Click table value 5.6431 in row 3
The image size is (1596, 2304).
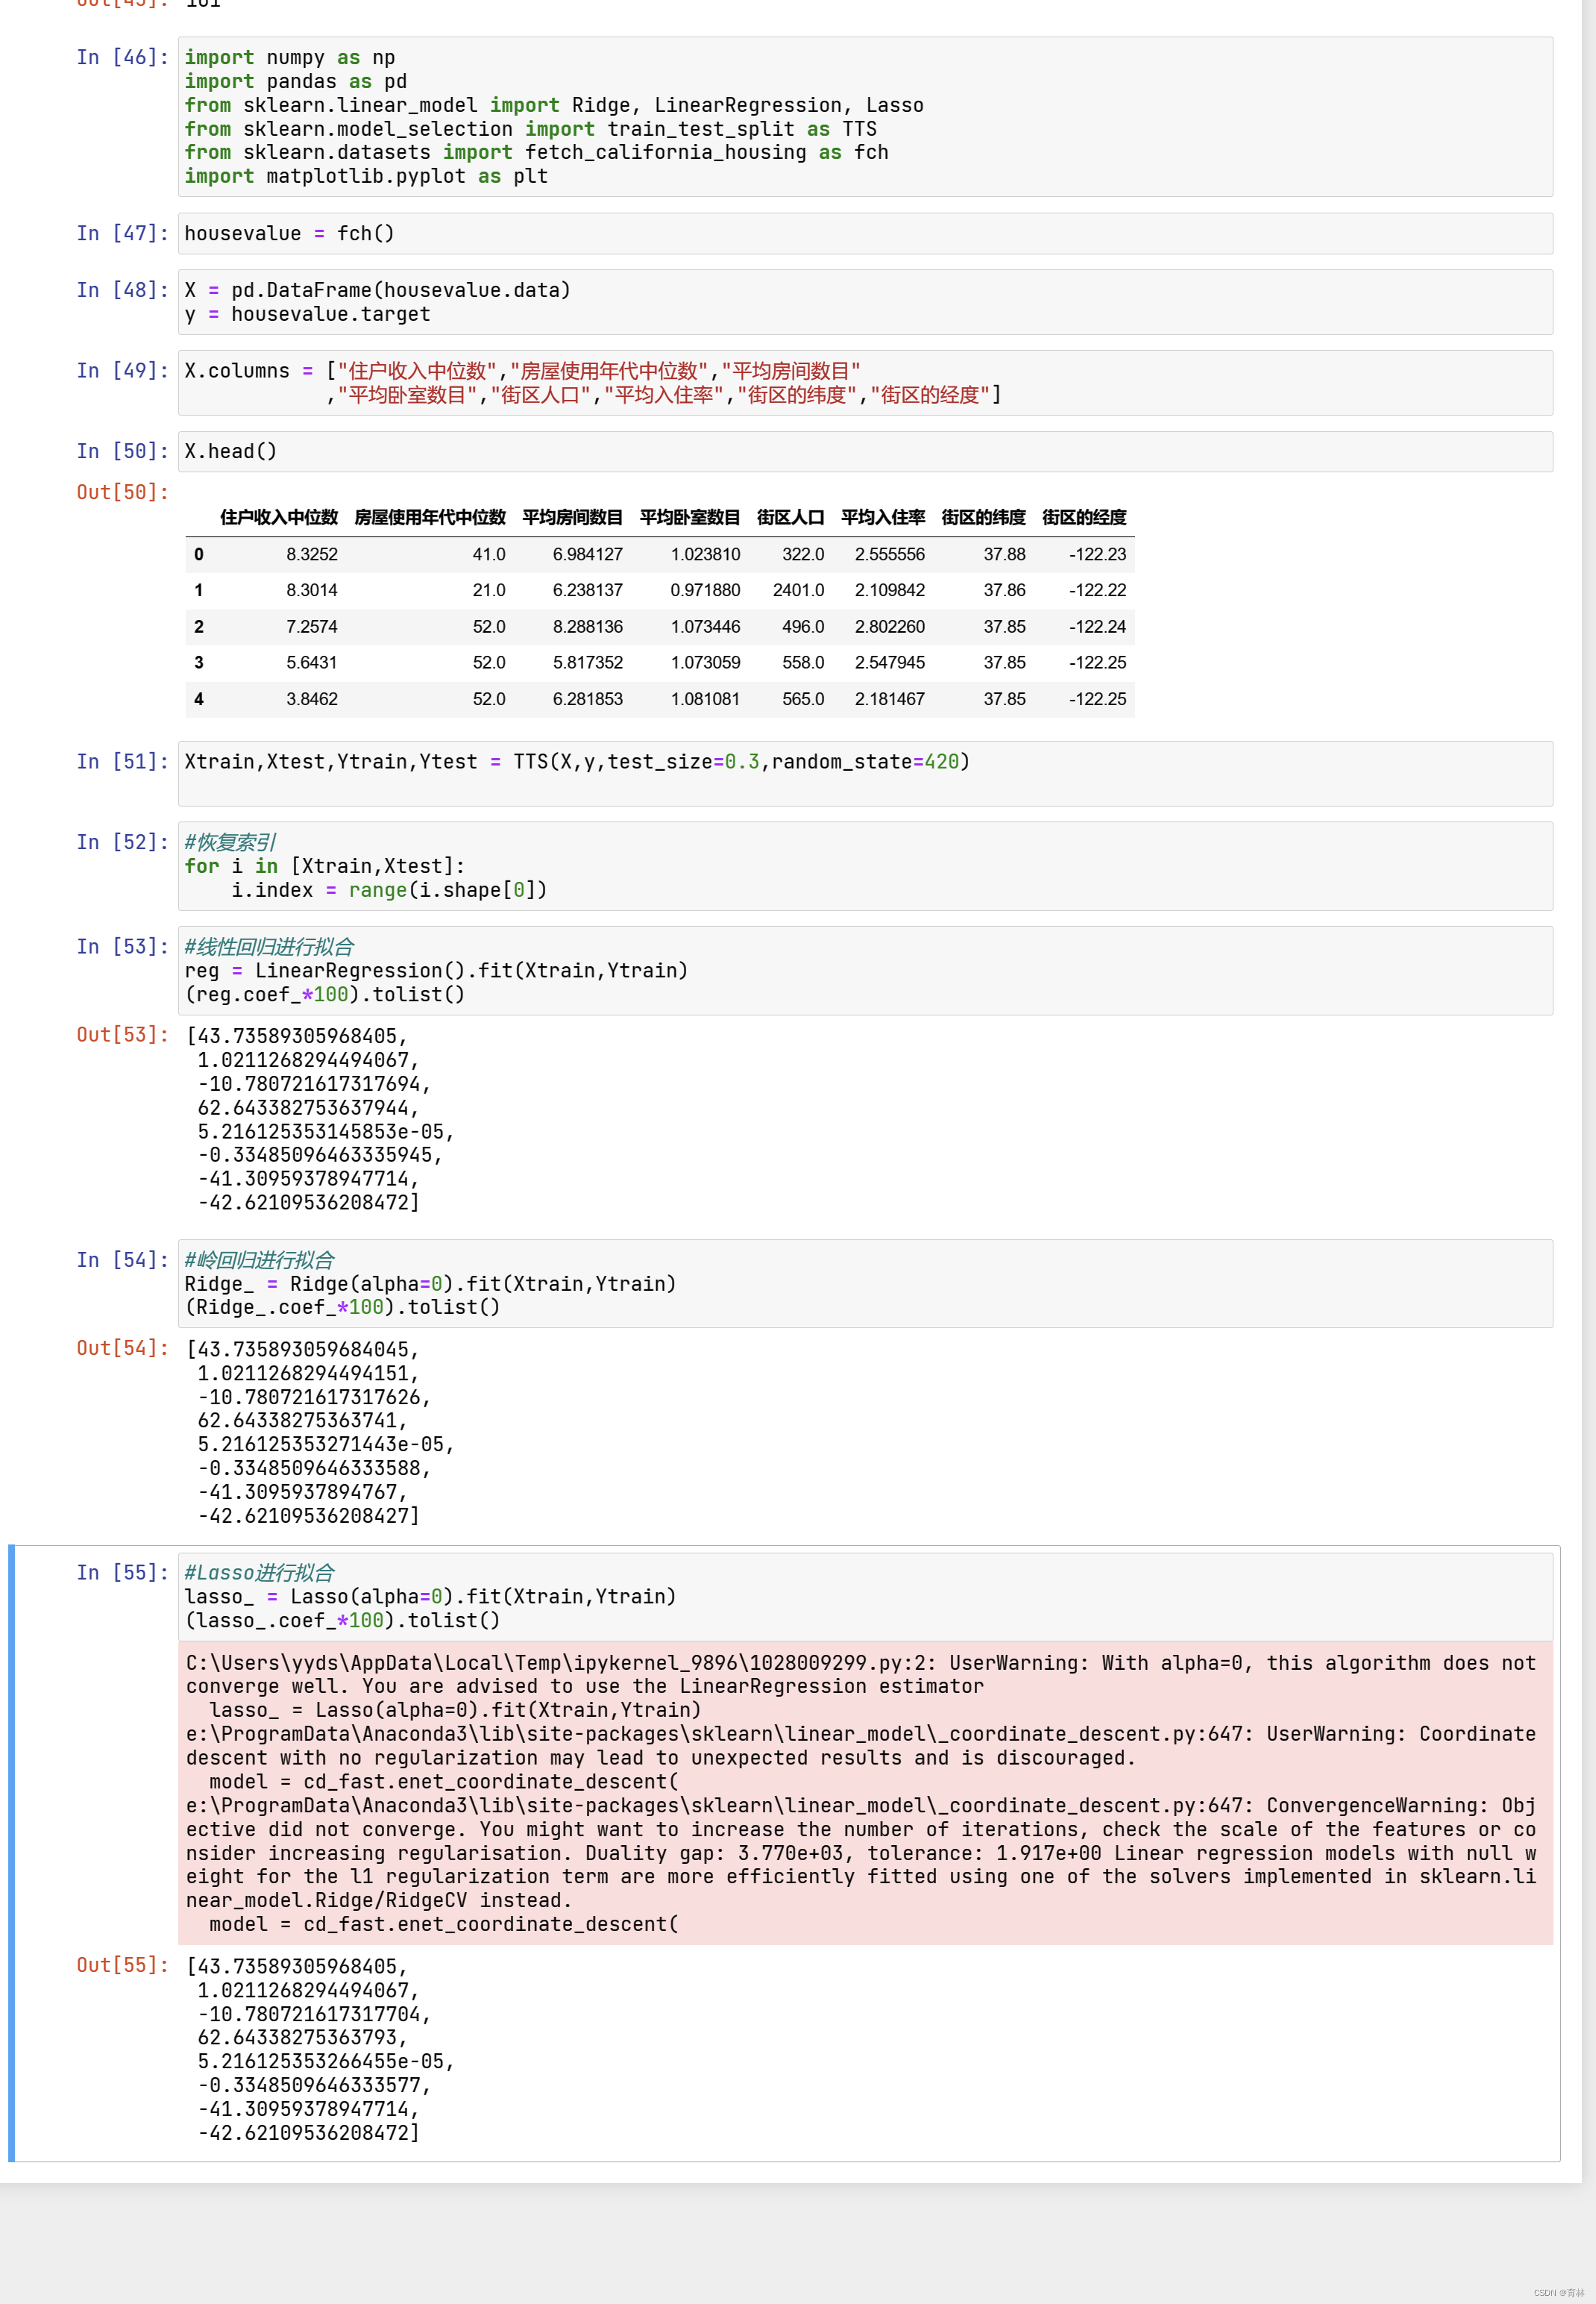(x=312, y=663)
